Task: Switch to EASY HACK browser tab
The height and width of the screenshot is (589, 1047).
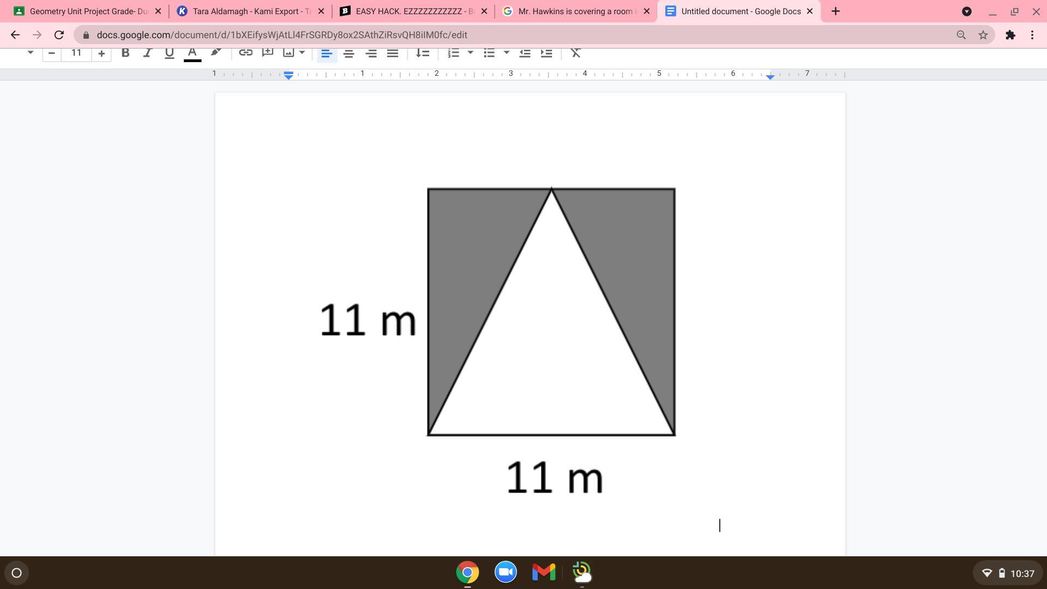Action: 408,11
